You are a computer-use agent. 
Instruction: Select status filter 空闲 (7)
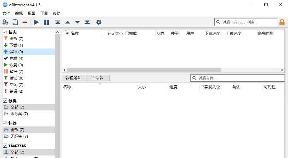click(x=29, y=85)
